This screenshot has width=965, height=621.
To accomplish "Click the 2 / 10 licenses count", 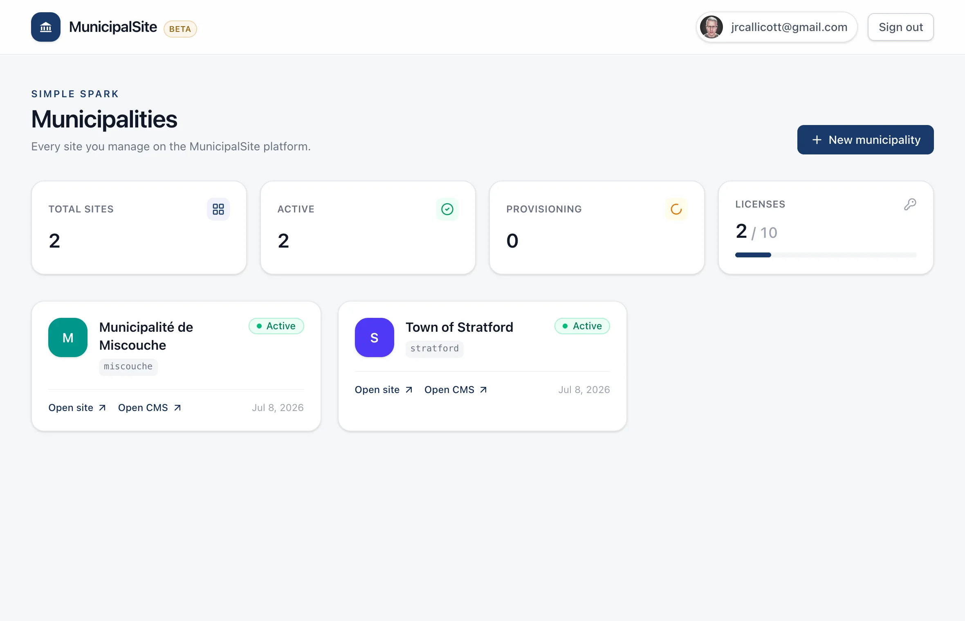I will tap(756, 232).
